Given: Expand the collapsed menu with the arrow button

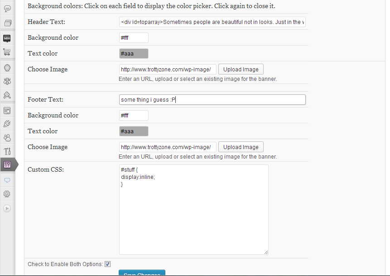Looking at the screenshot, I should point(7,208).
